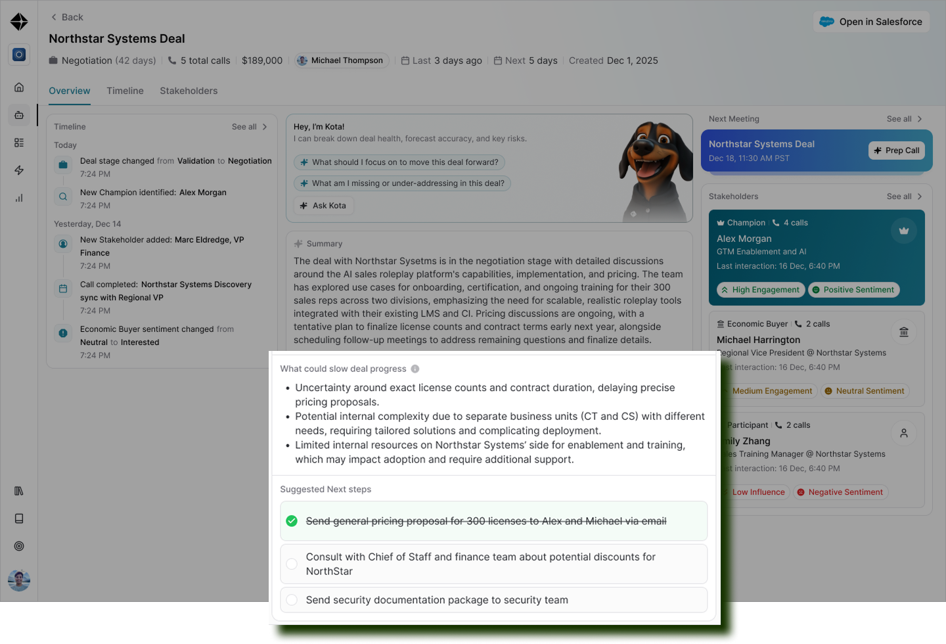This screenshot has height=644, width=946.
Task: Open the library books icon in sidebar
Action: 19,491
